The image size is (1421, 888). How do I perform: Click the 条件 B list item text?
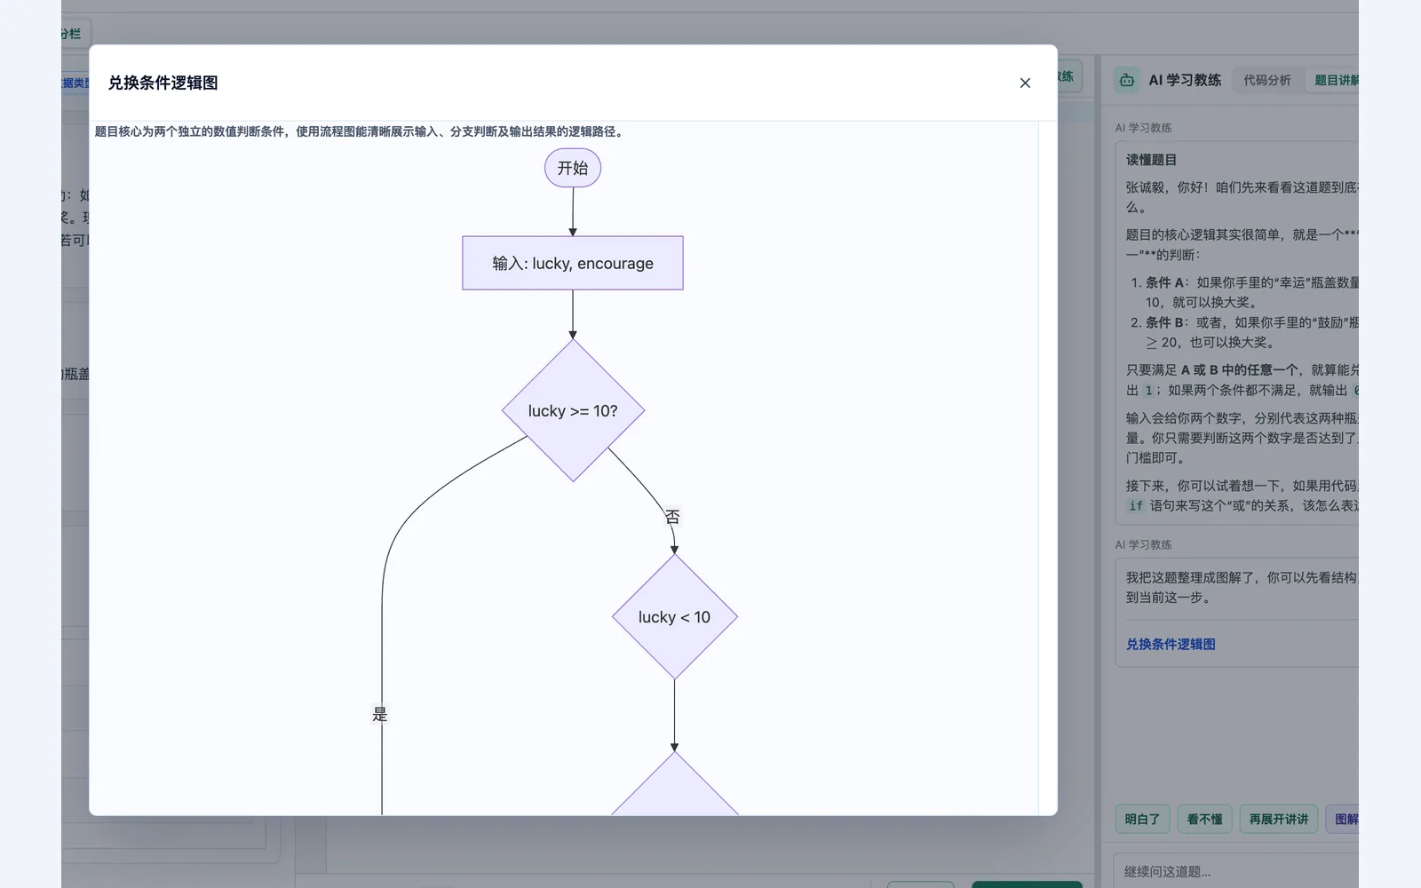[1251, 332]
